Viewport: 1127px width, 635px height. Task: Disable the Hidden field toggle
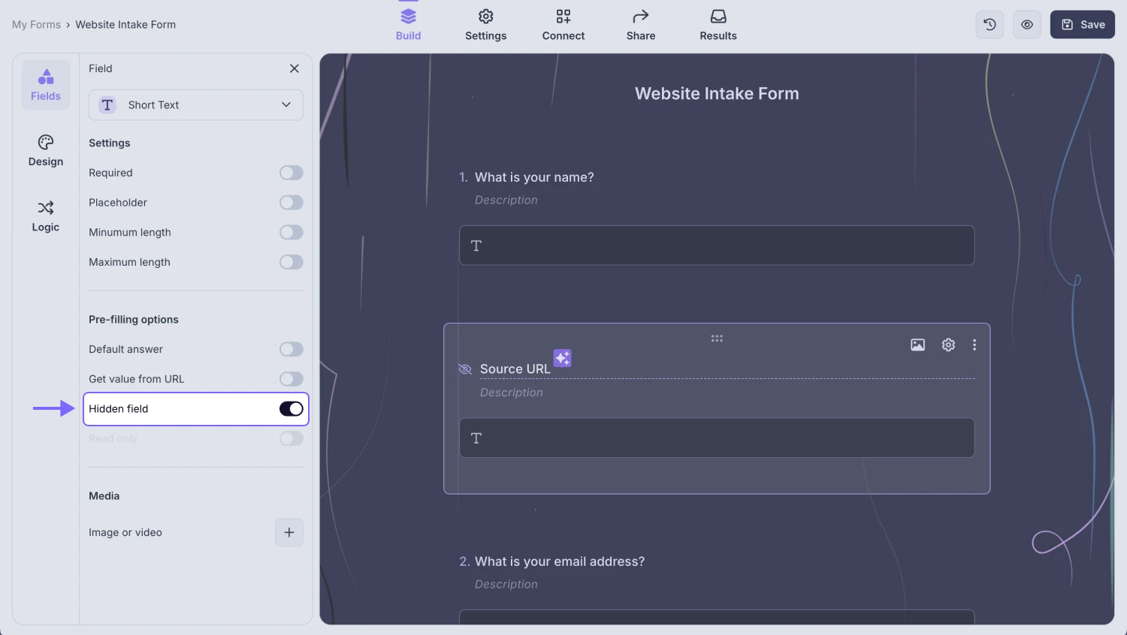tap(291, 408)
